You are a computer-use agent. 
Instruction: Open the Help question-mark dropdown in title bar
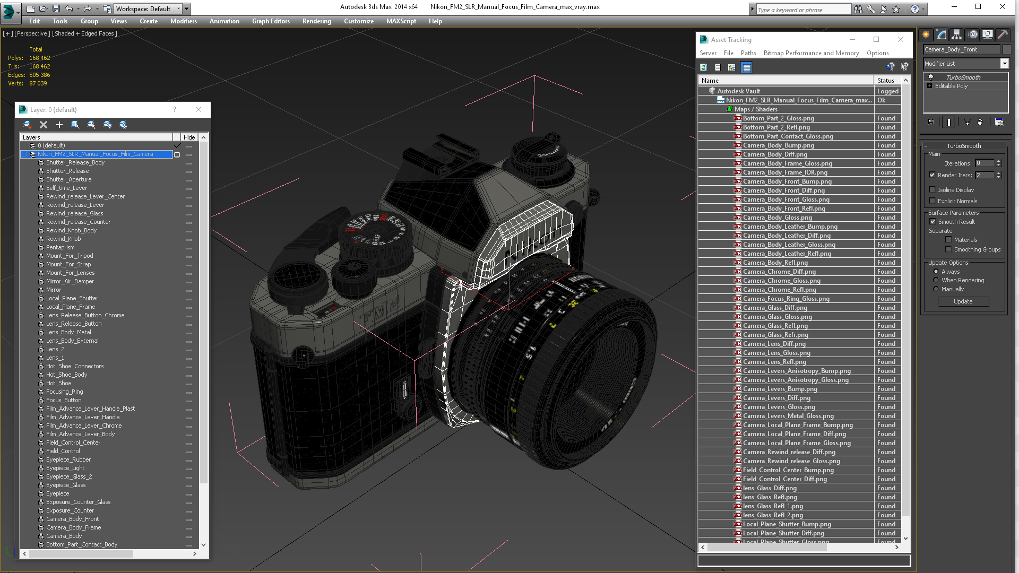923,9
